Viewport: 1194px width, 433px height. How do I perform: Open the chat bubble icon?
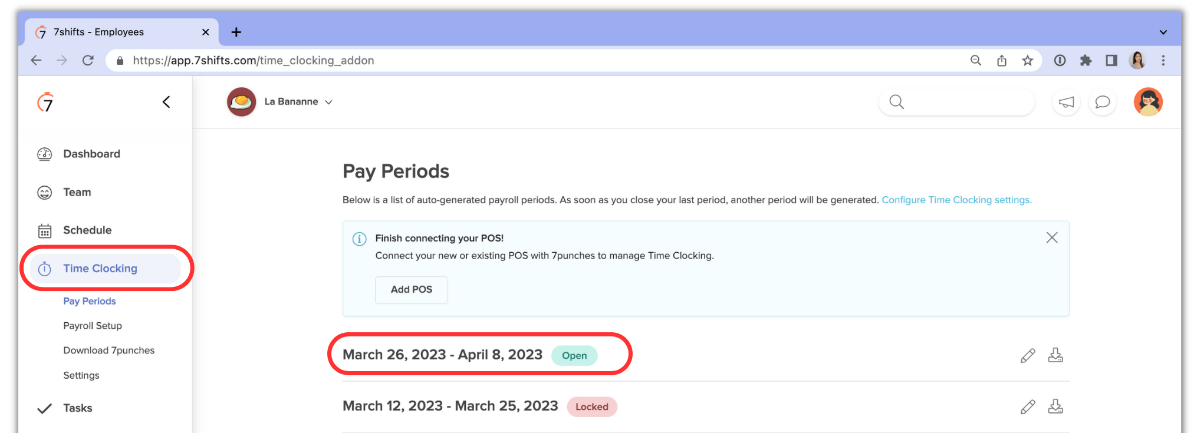[x=1102, y=102]
